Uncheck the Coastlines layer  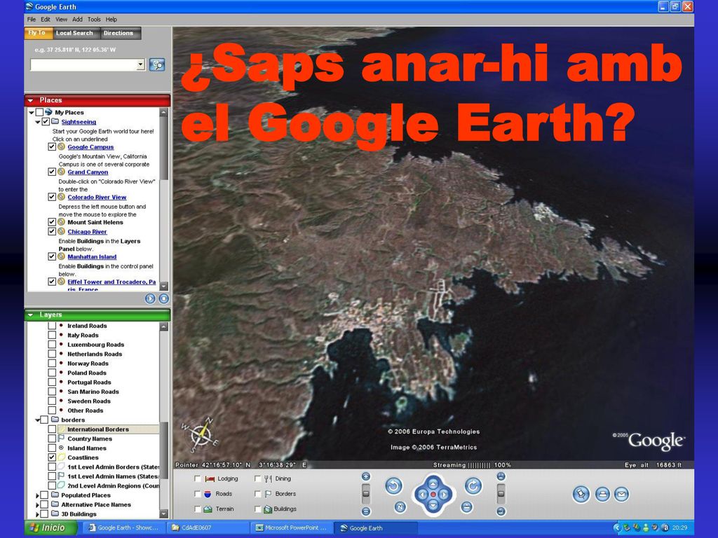(x=52, y=457)
